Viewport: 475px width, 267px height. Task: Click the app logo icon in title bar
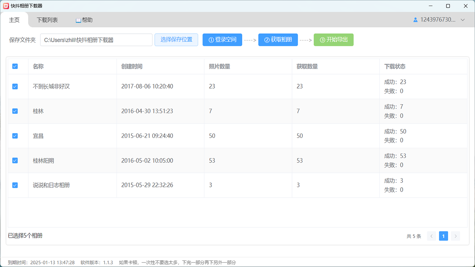coord(6,6)
